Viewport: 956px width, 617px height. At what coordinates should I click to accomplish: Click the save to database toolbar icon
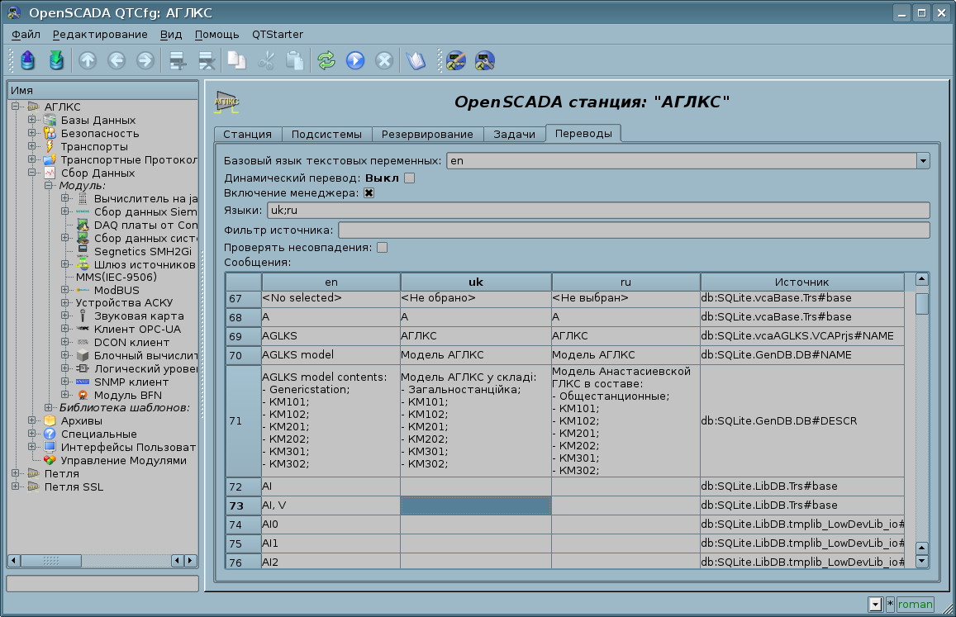point(57,60)
